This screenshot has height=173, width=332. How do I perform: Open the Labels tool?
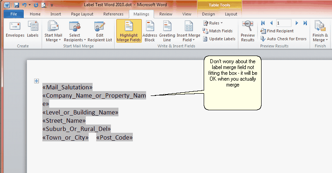33,30
